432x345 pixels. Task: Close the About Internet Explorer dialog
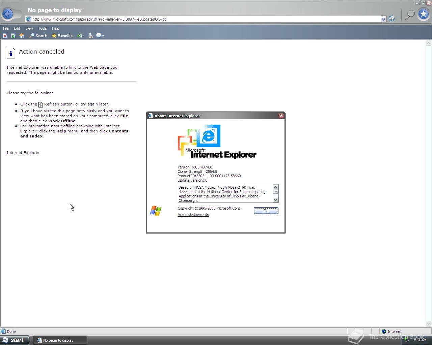[x=281, y=116]
